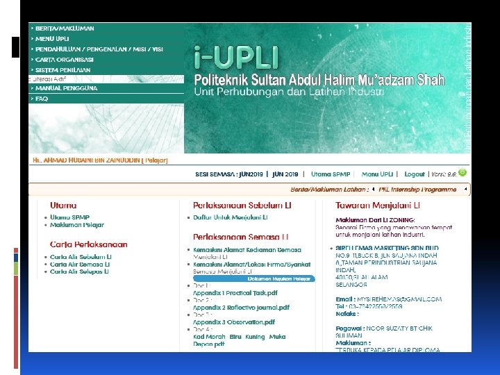This screenshot has height=375, width=500.
Task: Click the Perlaksanaan Semasa LI heading
Action: coord(240,237)
